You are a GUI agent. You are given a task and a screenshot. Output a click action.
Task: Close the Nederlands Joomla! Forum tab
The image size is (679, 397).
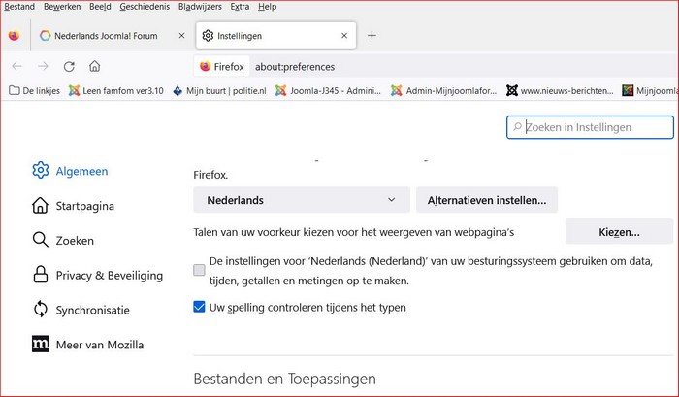coord(182,36)
